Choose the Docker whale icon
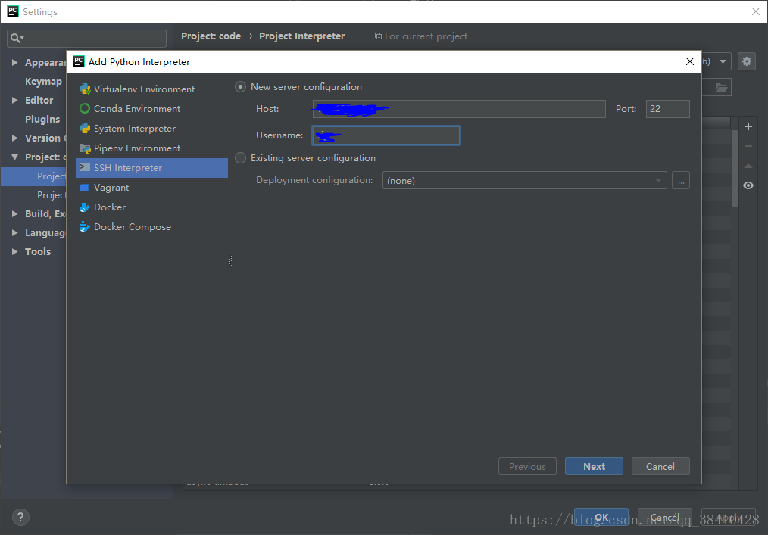 pos(85,207)
